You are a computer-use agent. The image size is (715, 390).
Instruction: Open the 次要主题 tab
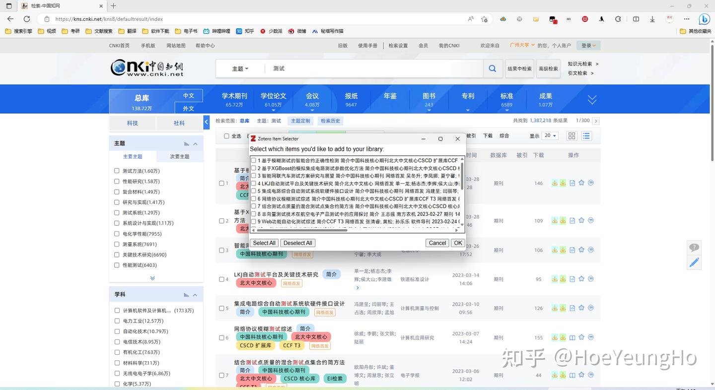pos(179,156)
